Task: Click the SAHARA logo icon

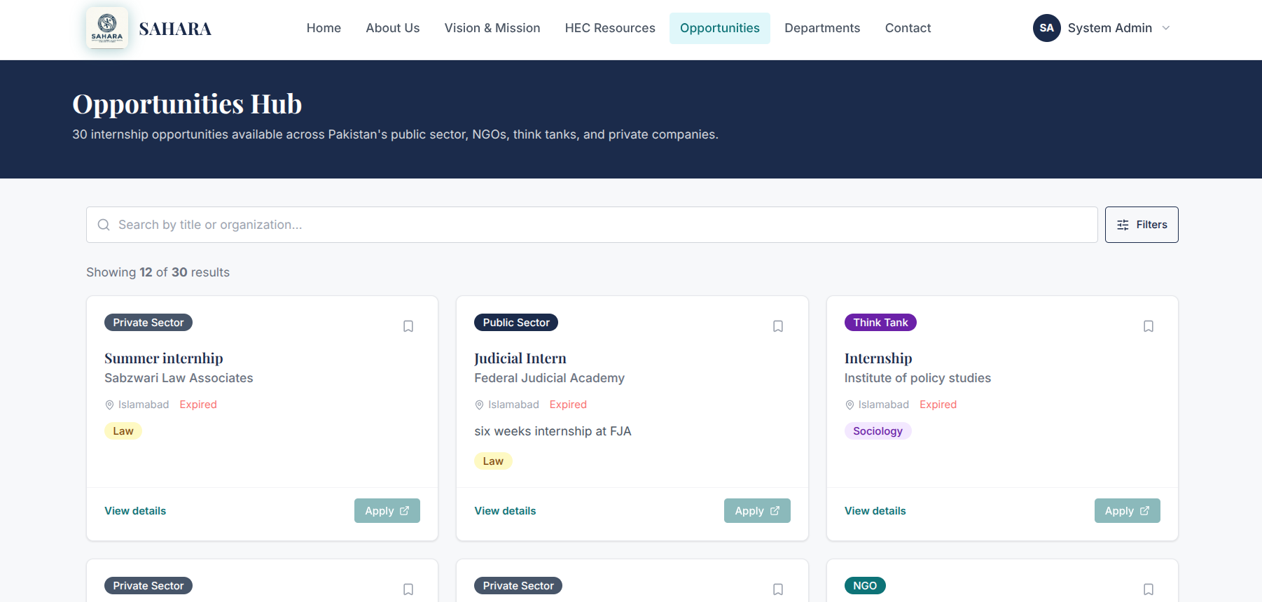Action: (107, 28)
